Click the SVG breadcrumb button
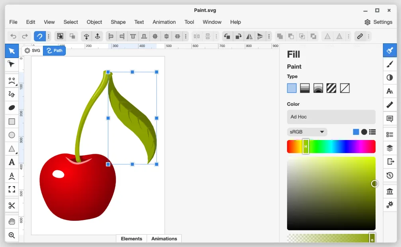 (32, 51)
